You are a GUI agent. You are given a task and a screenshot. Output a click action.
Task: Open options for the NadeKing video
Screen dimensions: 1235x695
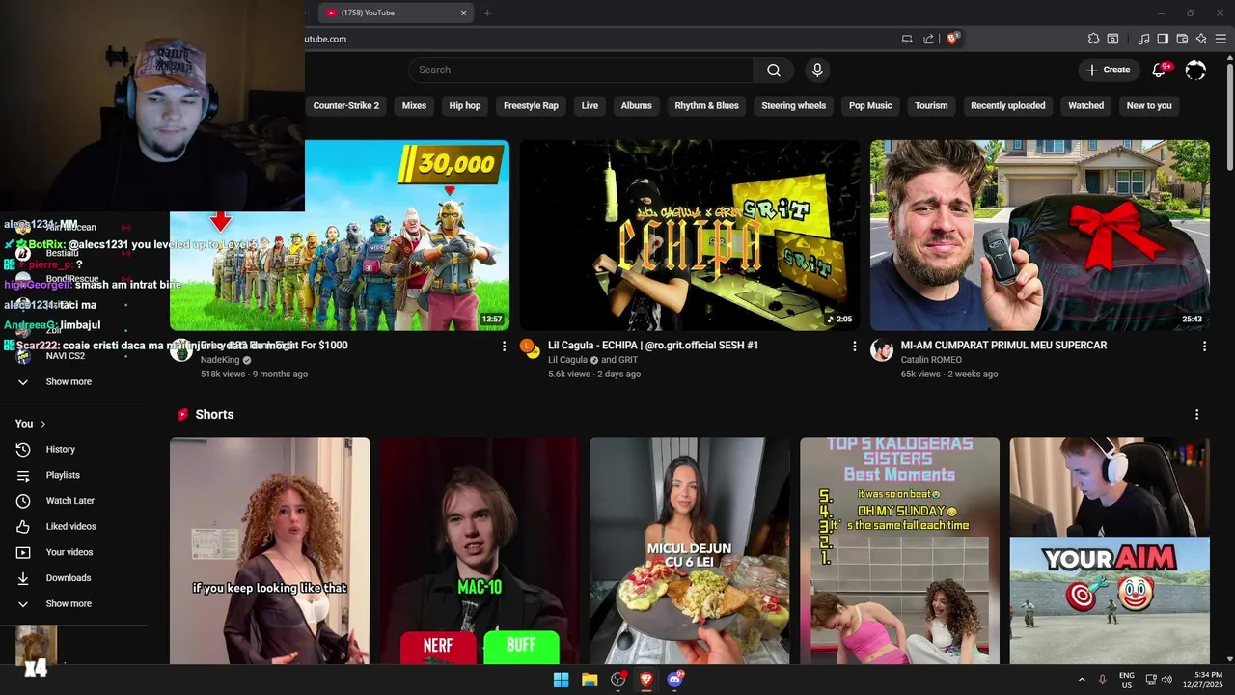pos(504,346)
